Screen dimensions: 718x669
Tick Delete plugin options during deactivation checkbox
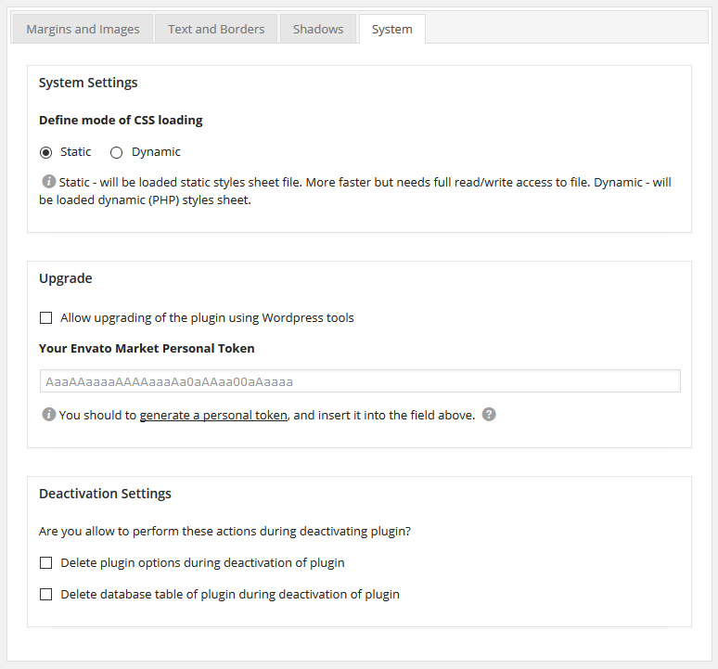coord(45,563)
